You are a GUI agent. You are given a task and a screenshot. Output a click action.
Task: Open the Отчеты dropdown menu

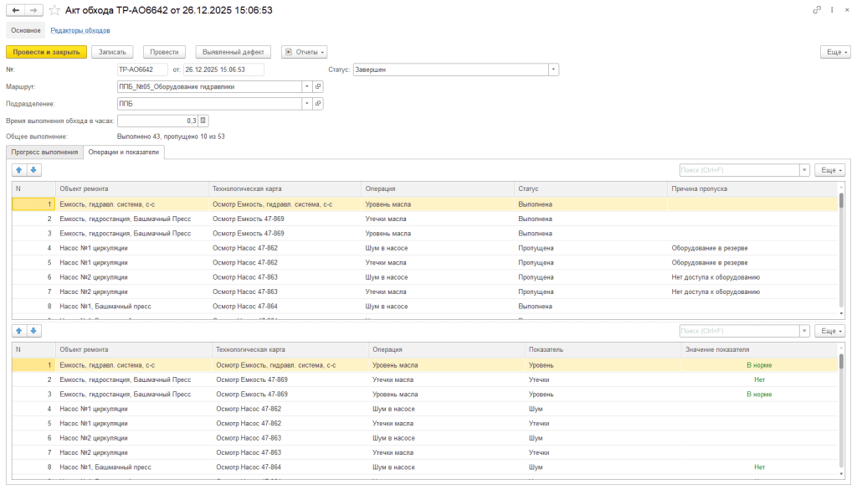[305, 52]
